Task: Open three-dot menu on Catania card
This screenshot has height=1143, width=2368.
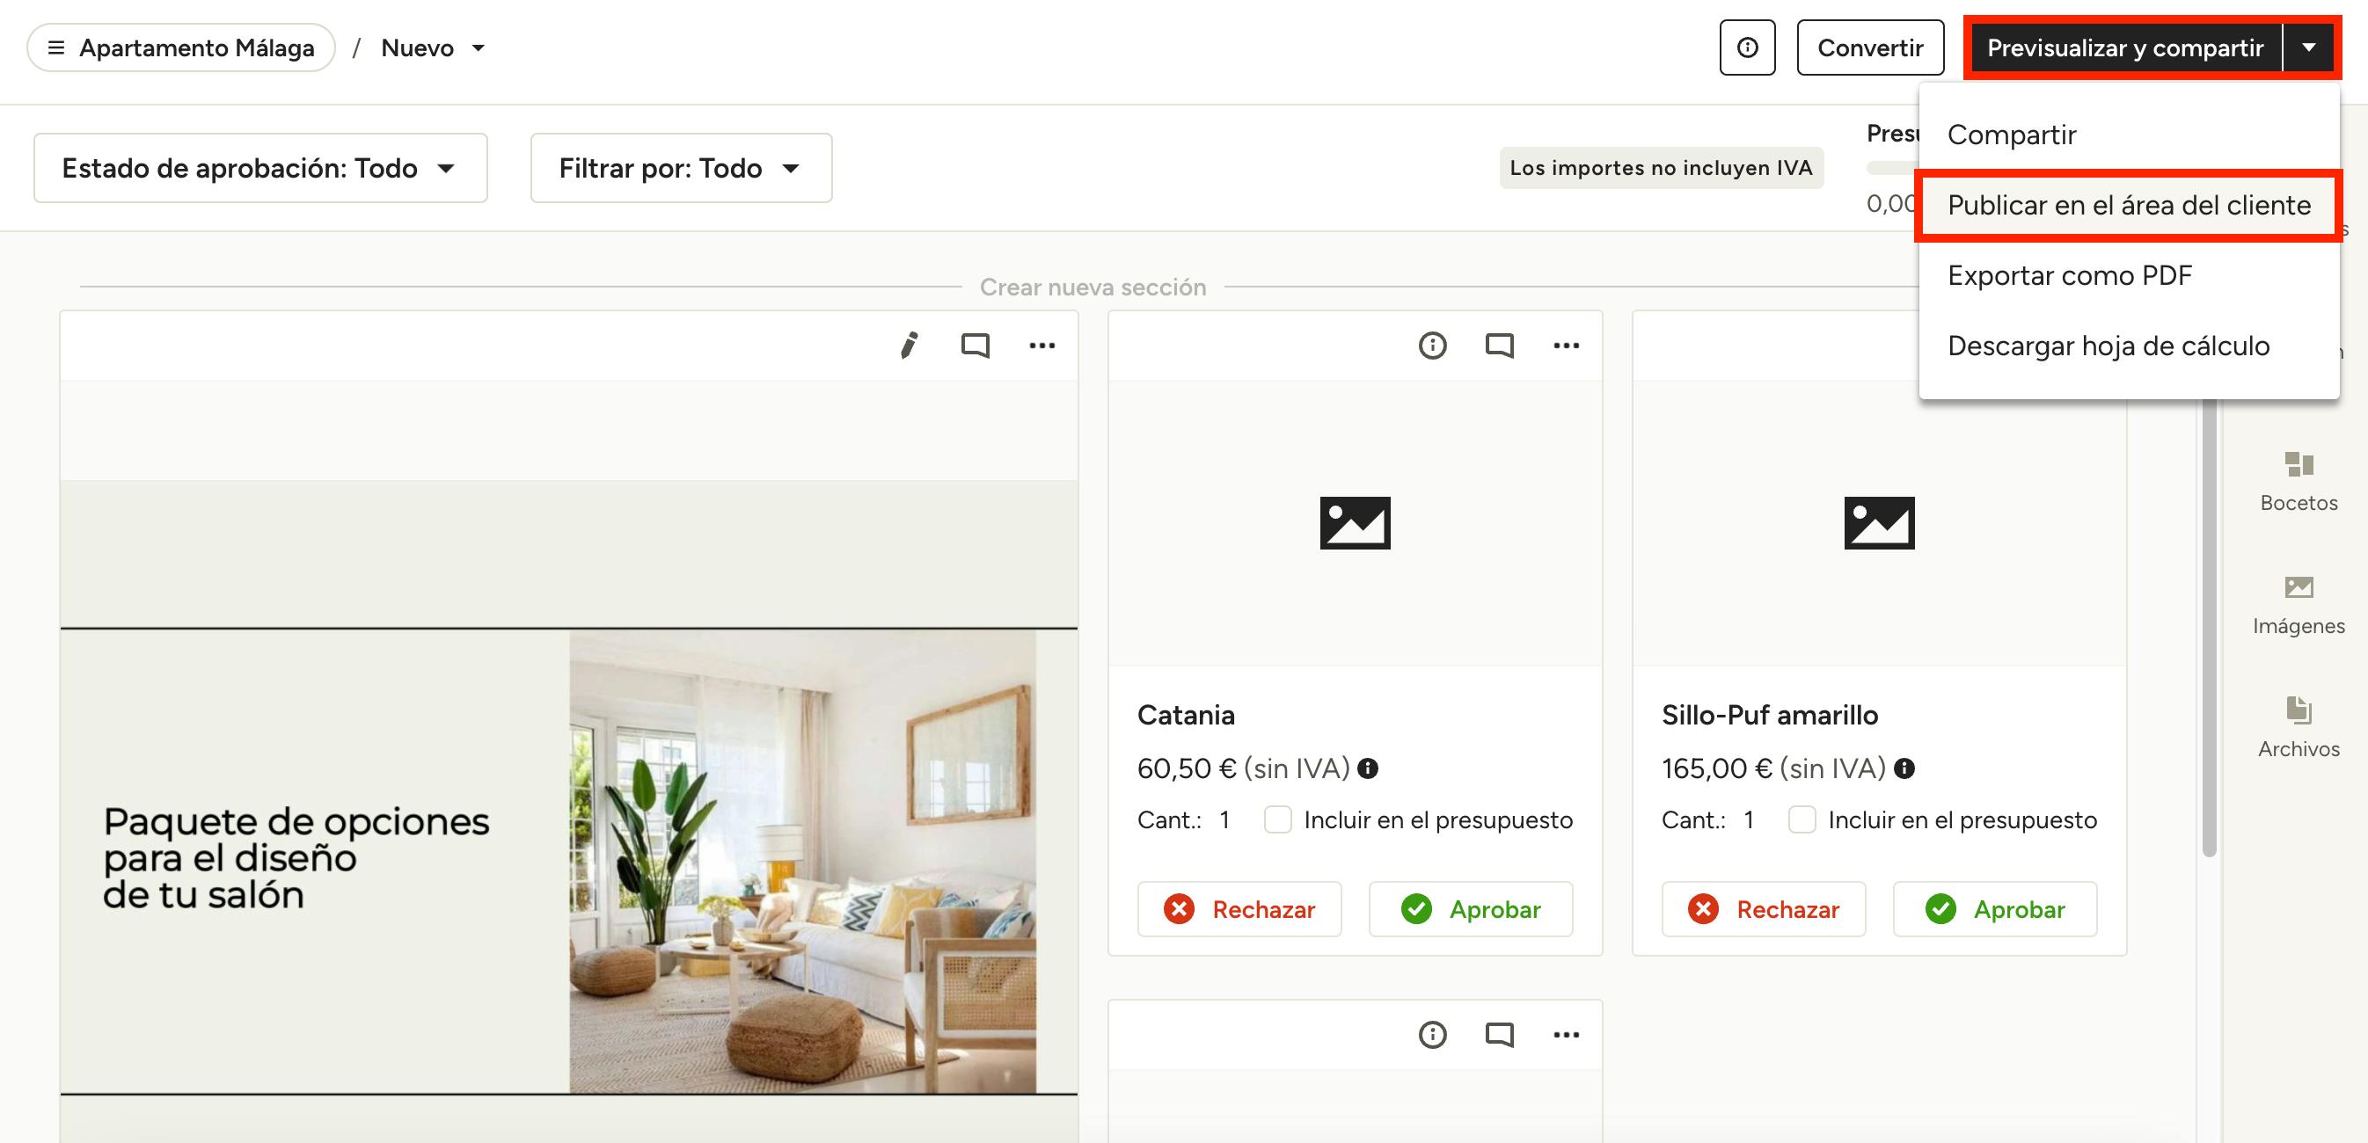Action: tap(1566, 346)
